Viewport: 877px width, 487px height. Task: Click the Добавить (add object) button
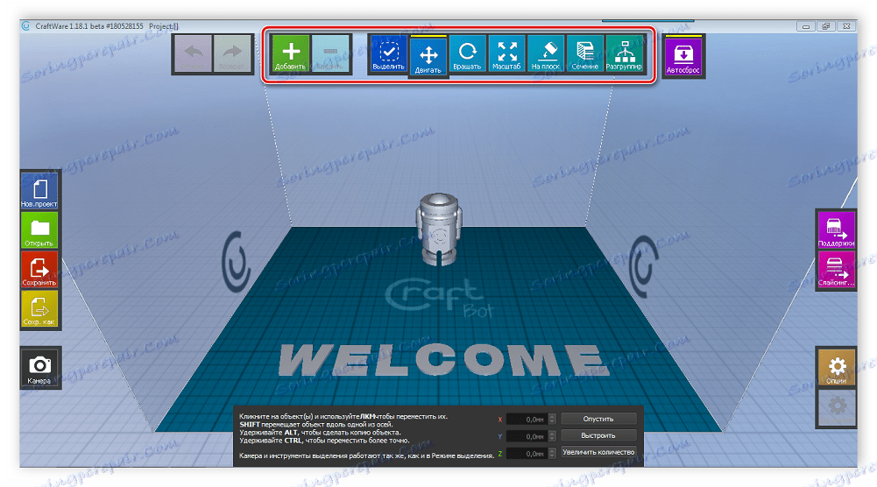(290, 53)
